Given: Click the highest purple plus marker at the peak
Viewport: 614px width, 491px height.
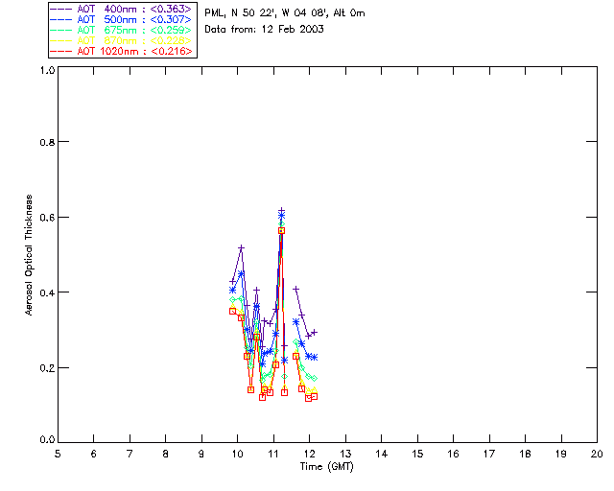Looking at the screenshot, I should [x=281, y=211].
